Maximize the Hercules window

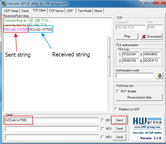[150, 3]
